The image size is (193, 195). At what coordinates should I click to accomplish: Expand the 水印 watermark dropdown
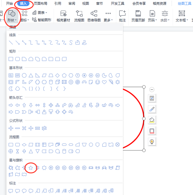tap(165, 16)
